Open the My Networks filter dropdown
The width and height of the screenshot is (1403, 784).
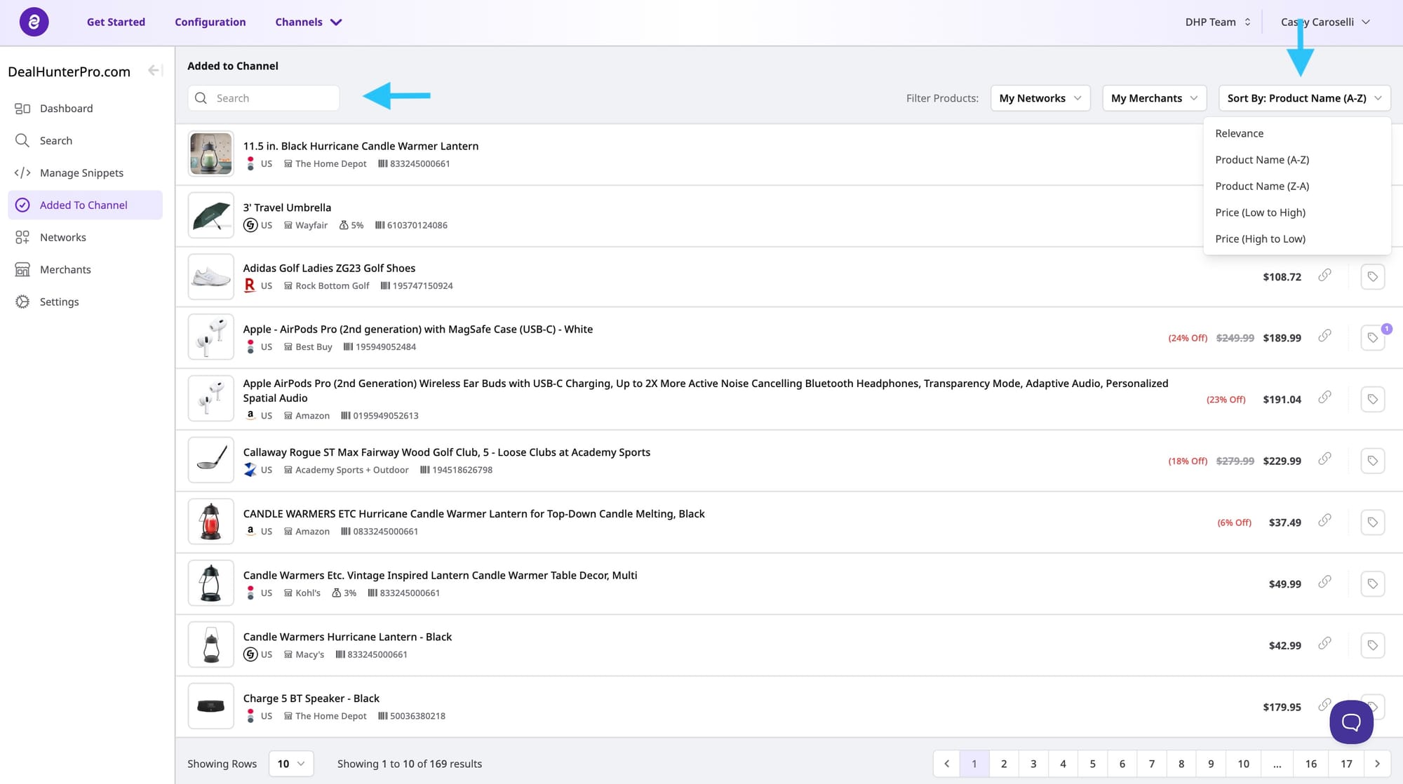click(x=1040, y=98)
